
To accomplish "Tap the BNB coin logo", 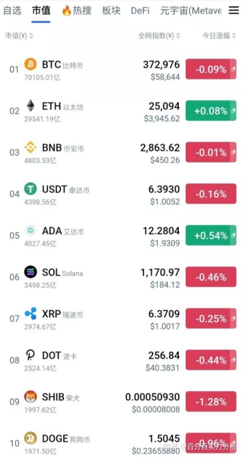I will point(30,147).
